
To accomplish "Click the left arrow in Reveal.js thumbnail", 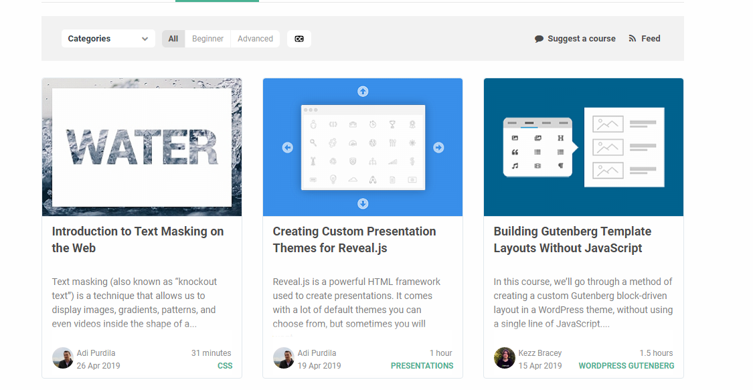I will (x=287, y=147).
